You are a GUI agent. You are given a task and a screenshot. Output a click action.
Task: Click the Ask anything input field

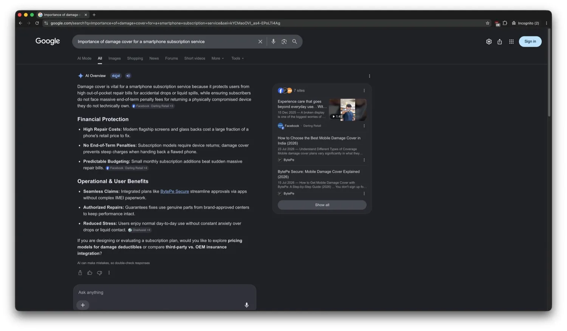click(164, 292)
